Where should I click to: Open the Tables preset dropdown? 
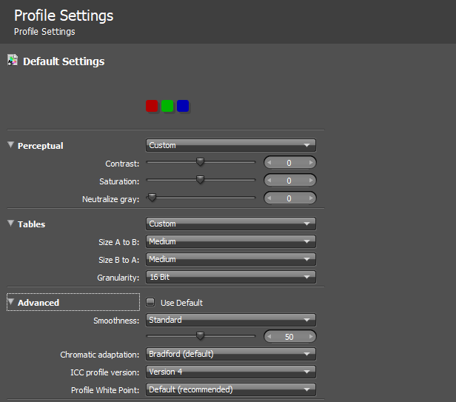click(231, 224)
